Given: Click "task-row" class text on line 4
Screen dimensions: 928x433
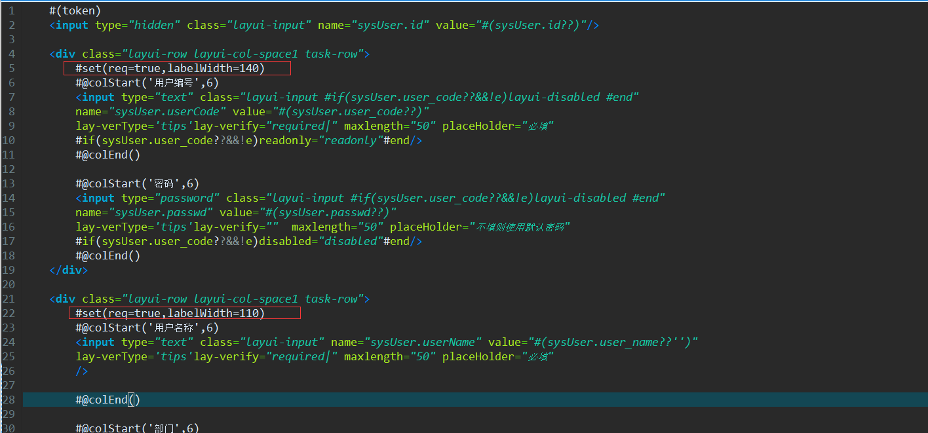Looking at the screenshot, I should click(331, 54).
